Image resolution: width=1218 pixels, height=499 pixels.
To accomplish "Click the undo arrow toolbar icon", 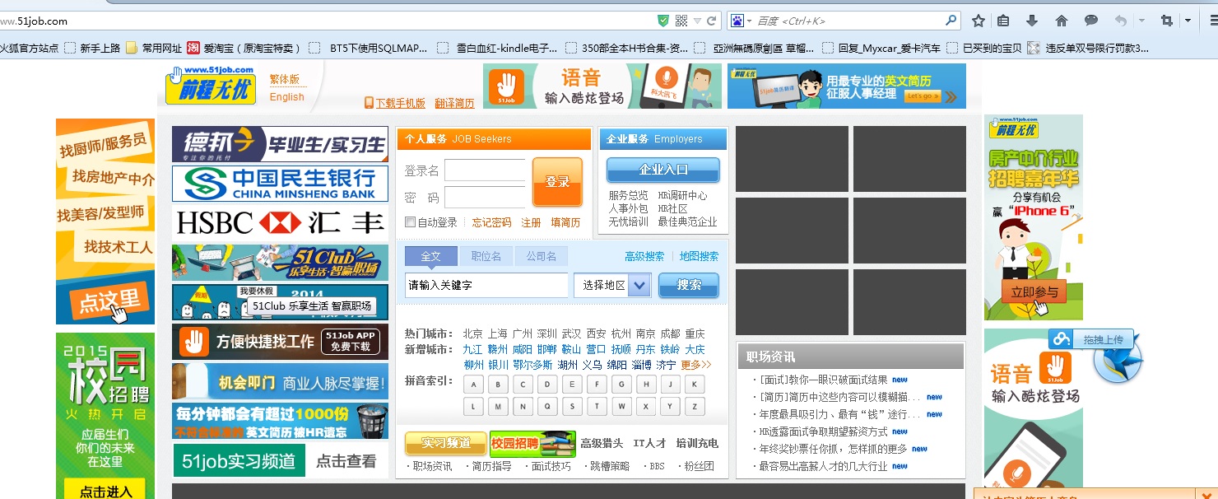I will click(x=1121, y=21).
